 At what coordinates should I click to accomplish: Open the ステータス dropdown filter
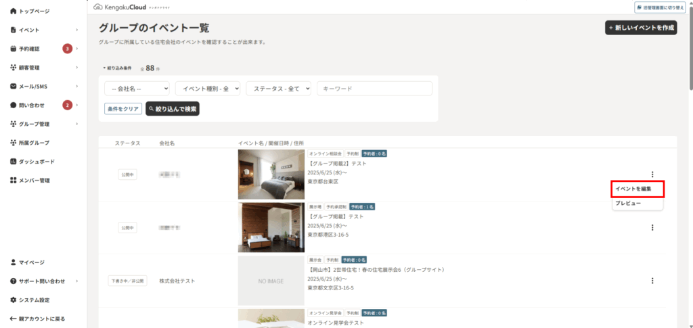pyautogui.click(x=278, y=89)
